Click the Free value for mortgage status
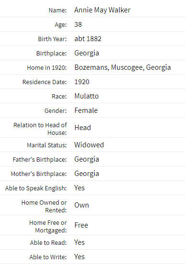 pyautogui.click(x=81, y=225)
